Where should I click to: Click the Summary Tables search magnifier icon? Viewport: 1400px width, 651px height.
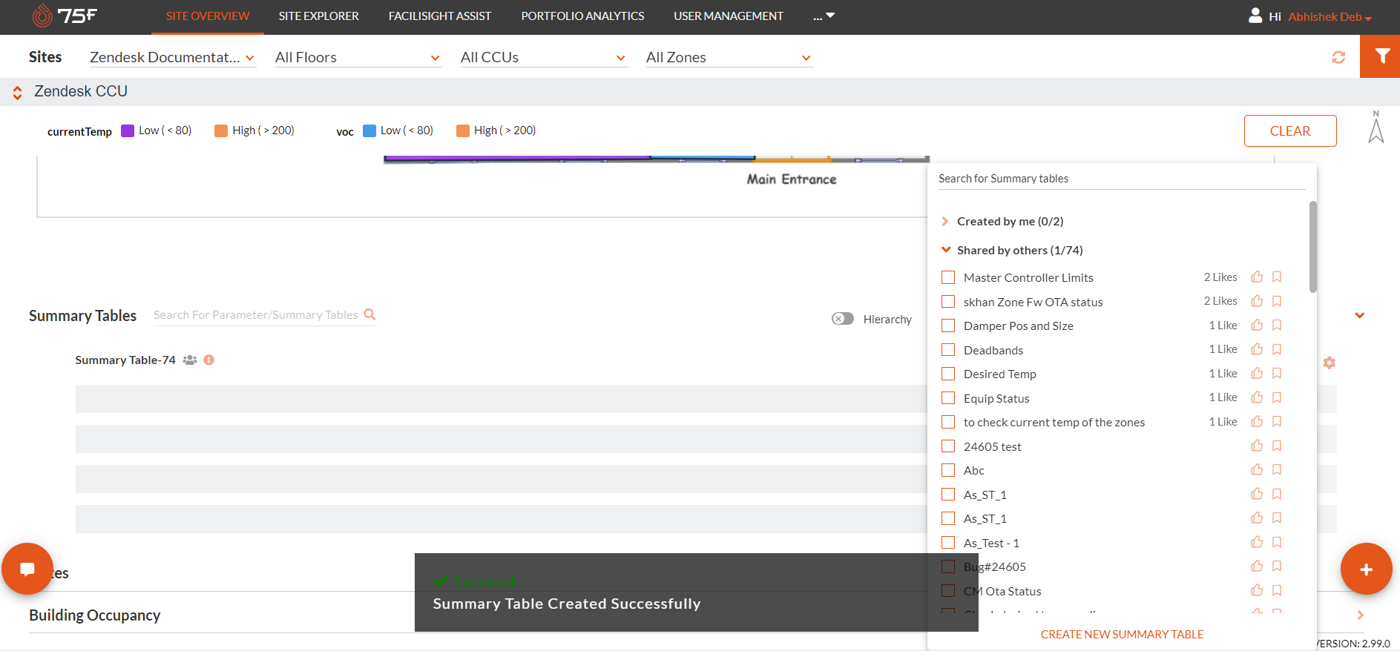(369, 314)
